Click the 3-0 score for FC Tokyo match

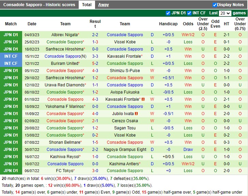(x=95, y=171)
